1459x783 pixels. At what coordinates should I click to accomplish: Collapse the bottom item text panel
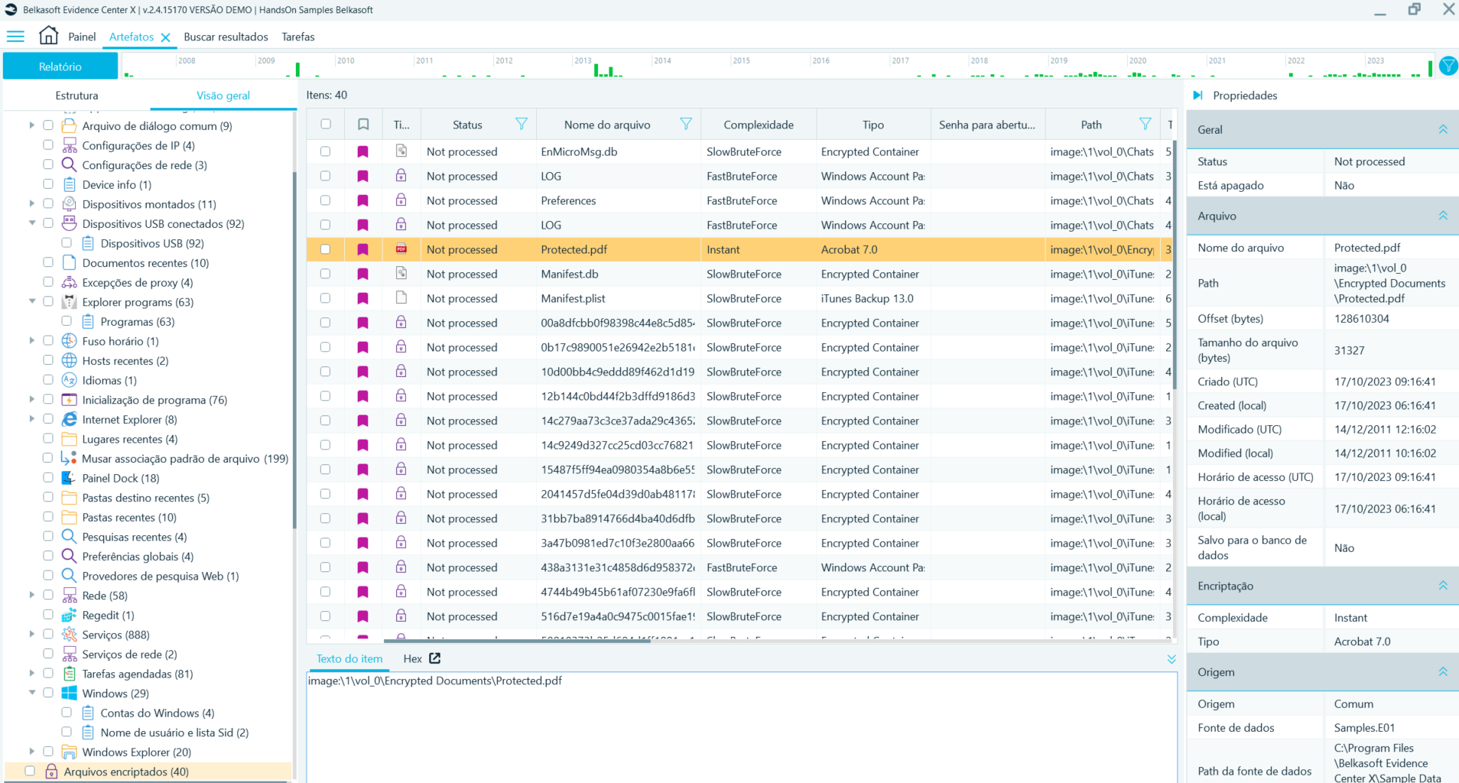(1171, 658)
